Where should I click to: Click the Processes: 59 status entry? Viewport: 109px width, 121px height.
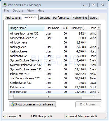pyautogui.click(x=12, y=116)
